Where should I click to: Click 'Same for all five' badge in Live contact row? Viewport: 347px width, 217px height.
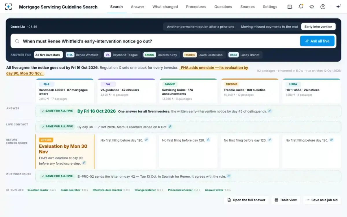[57, 126]
